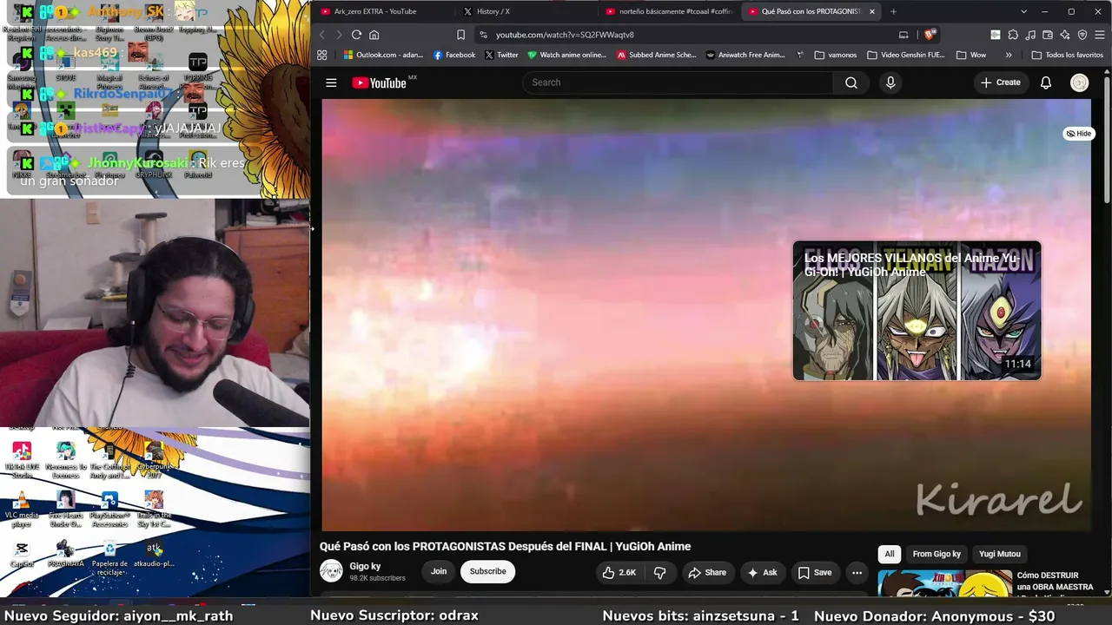
Task: Open the PRAGMATA desktop shortcut
Action: pyautogui.click(x=65, y=555)
